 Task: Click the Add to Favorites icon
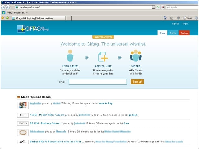coord(7,18)
